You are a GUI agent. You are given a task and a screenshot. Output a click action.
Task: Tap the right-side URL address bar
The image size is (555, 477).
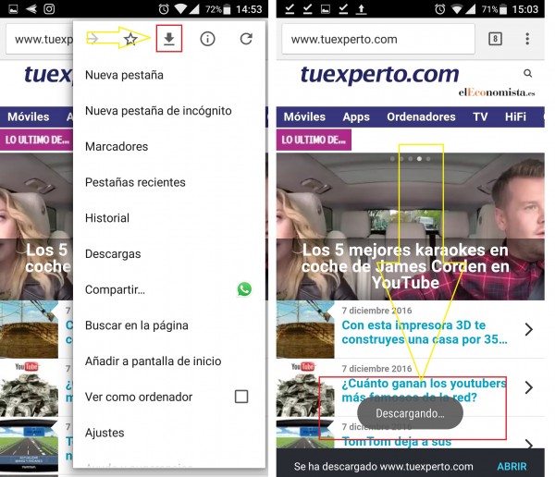point(379,40)
